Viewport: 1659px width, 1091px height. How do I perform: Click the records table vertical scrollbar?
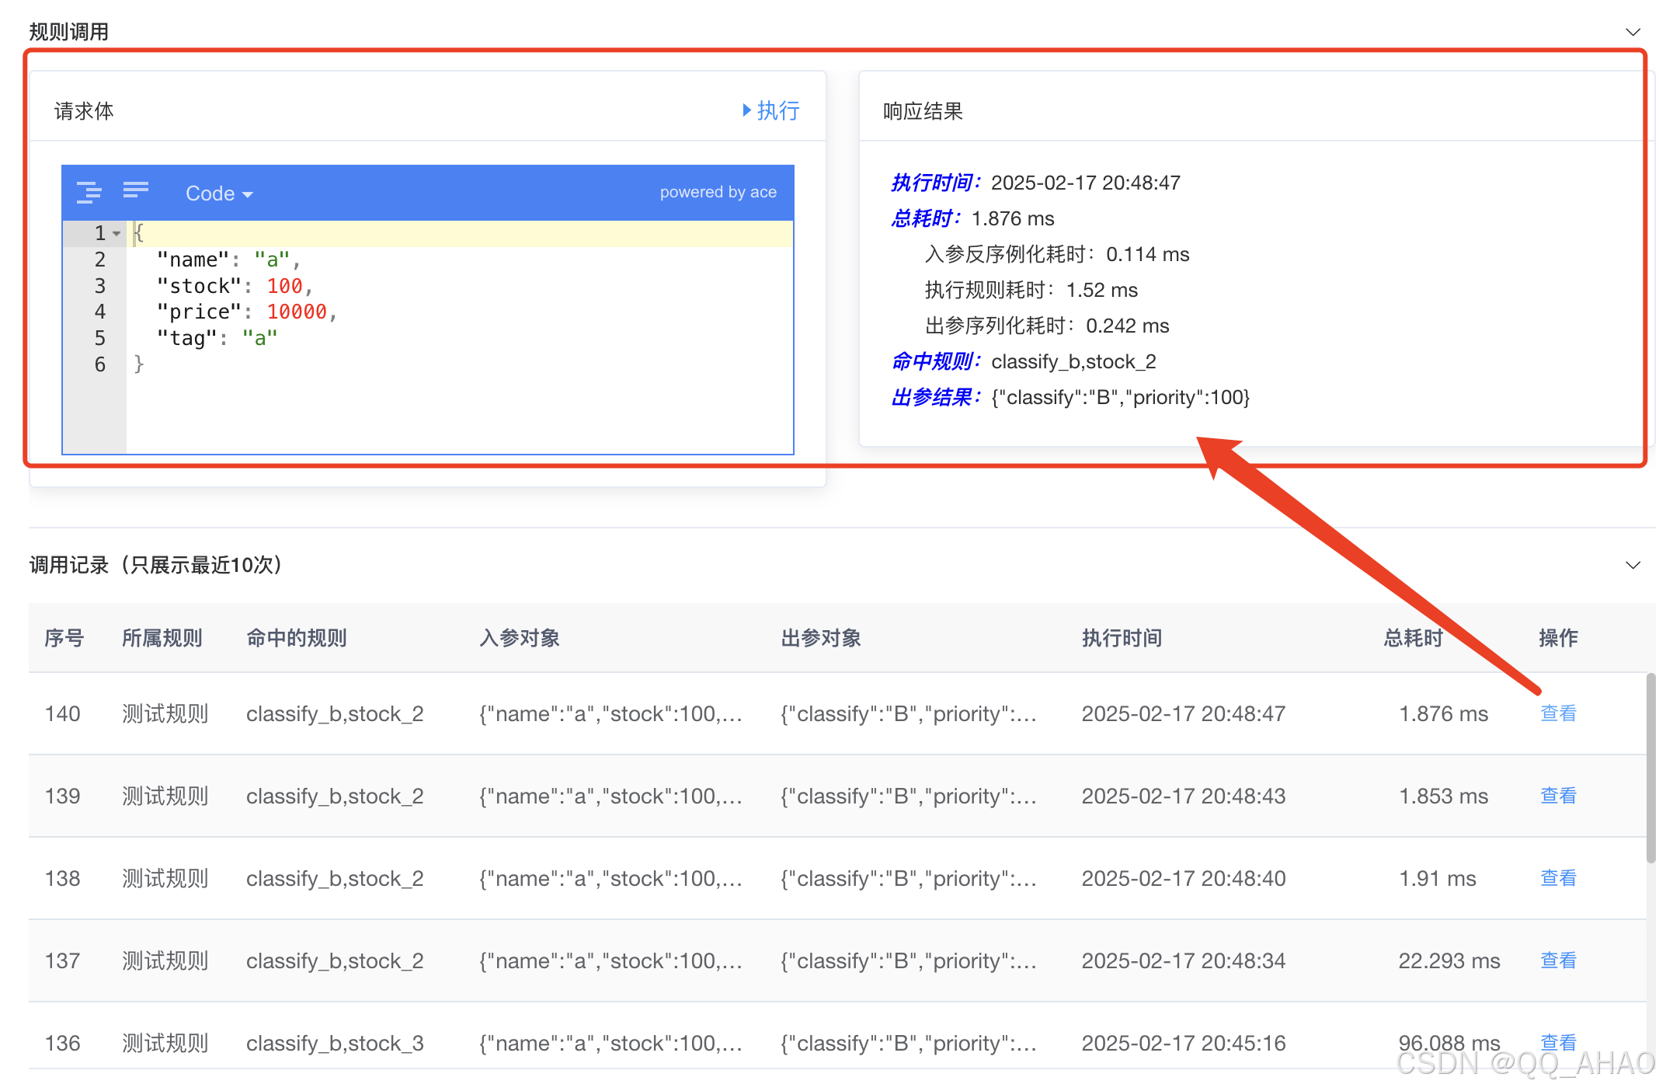1650,769
